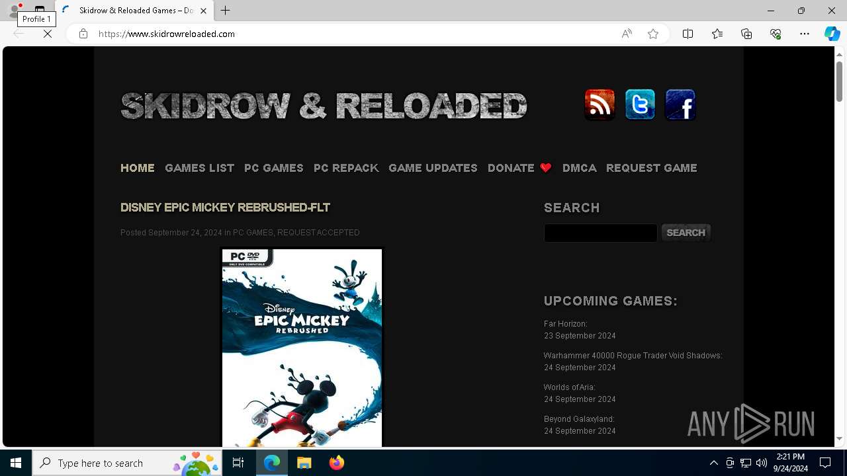
Task: Select Warhammer 40000 Rogue Trader Void Shadows text
Action: [633, 356]
